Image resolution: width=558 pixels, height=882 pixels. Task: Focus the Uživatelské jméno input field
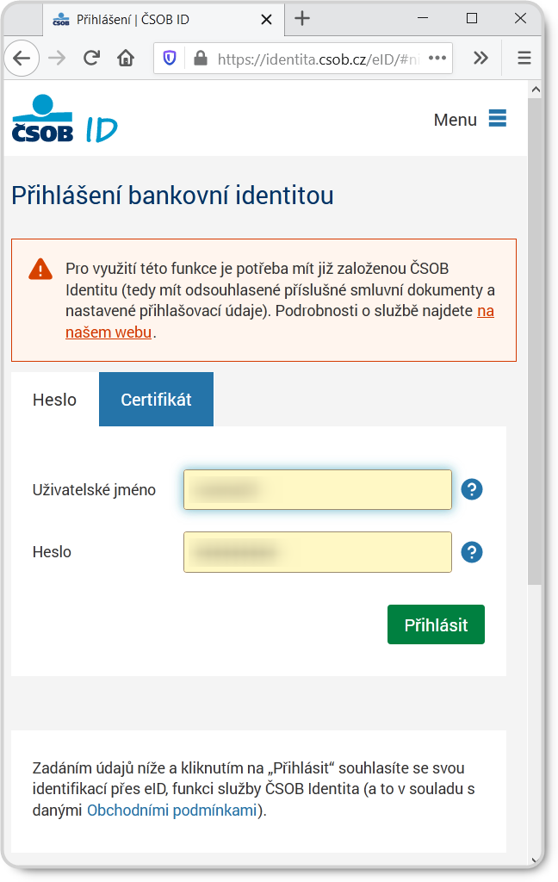click(x=317, y=489)
